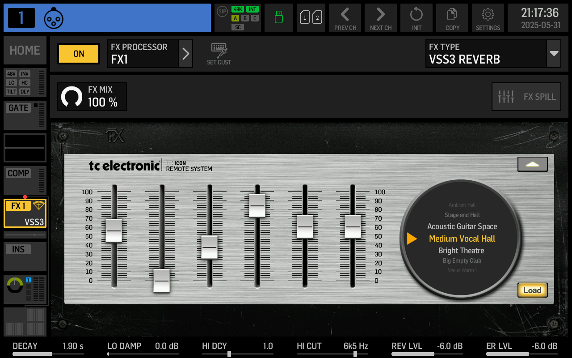Open the XLR input settings icon
Image resolution: width=572 pixels, height=358 pixels.
[54, 18]
